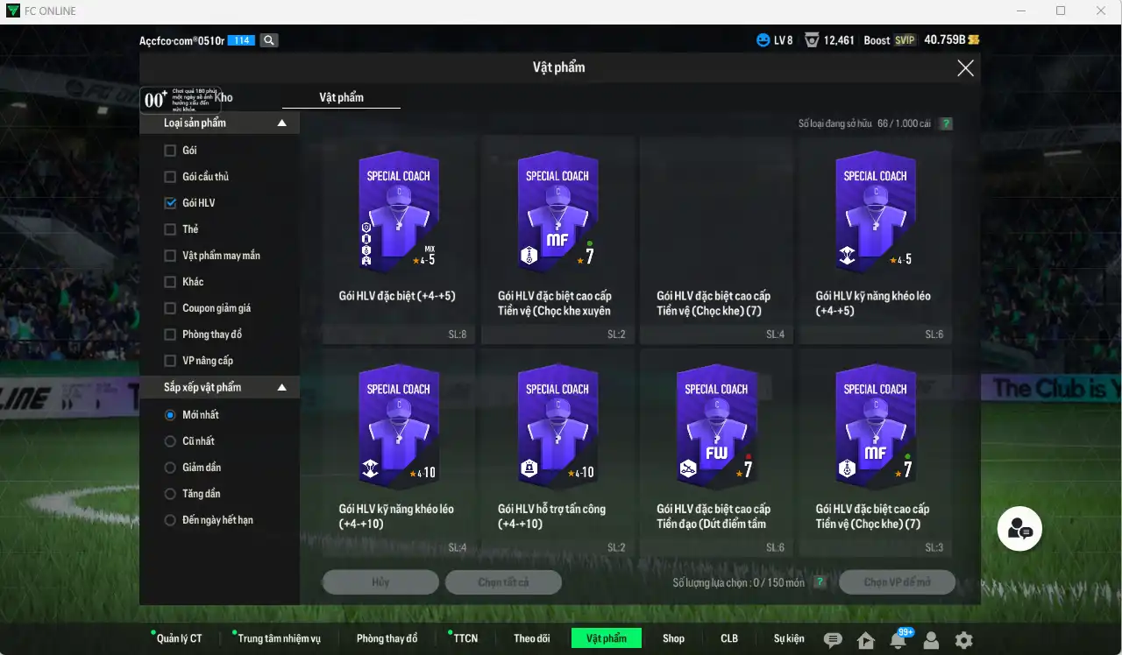Screen dimensions: 1122x655
Task: Open the search magnifier next to account name
Action: pos(269,40)
